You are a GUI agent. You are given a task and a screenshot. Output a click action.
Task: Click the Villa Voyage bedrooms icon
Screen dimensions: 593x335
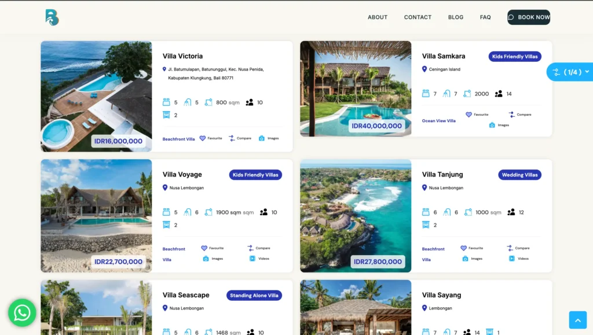click(x=166, y=212)
